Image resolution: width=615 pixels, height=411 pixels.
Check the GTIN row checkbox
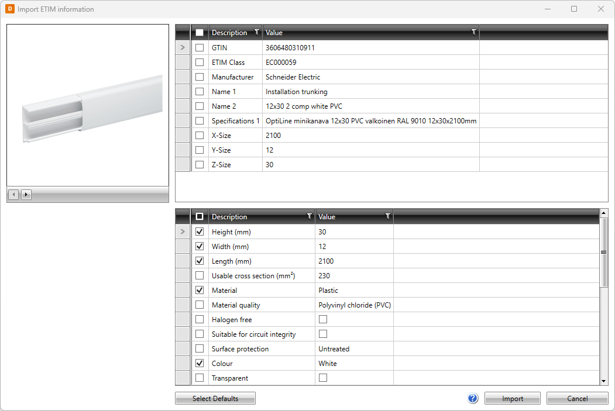[x=200, y=48]
